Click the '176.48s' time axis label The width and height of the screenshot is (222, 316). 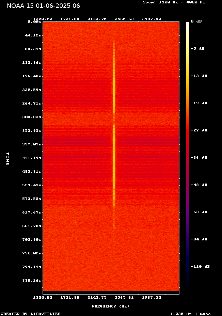pos(32,76)
